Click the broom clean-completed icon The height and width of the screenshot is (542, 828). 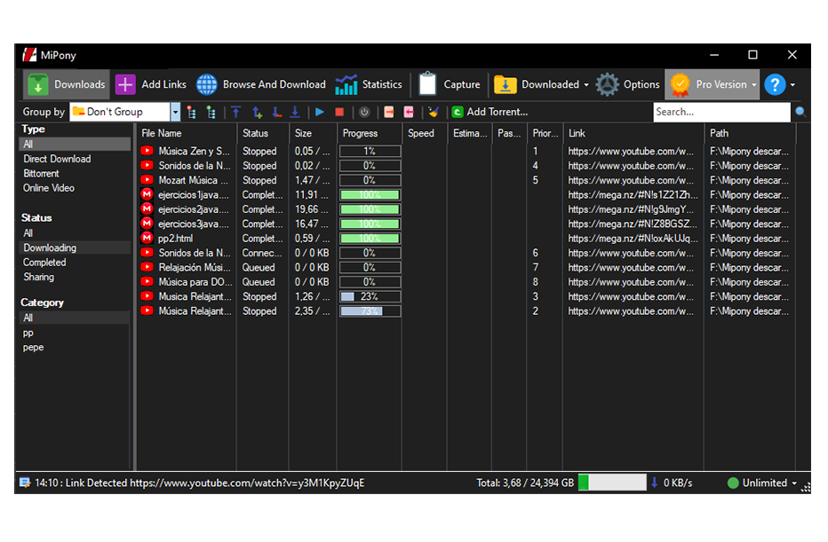434,112
